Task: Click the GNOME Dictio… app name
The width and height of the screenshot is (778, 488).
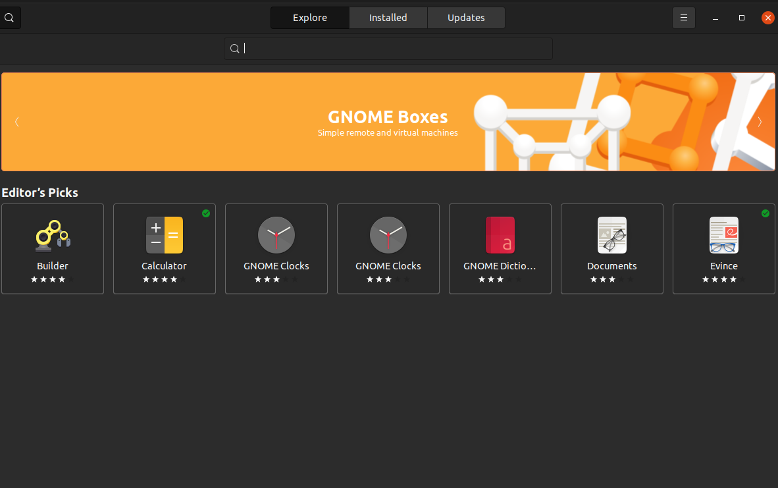Action: click(x=500, y=266)
